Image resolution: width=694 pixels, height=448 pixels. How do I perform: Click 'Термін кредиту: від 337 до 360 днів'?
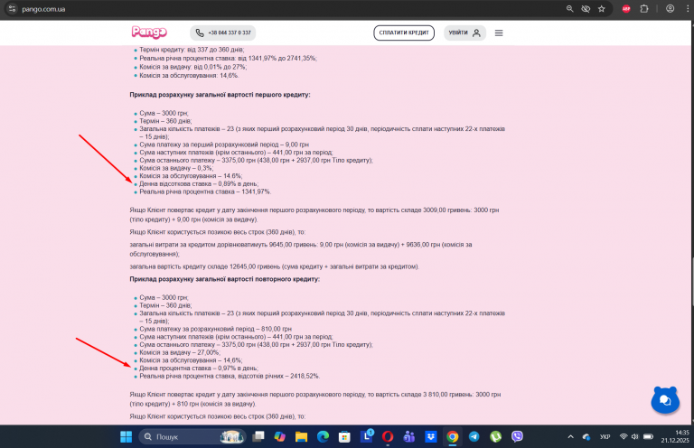(x=192, y=50)
